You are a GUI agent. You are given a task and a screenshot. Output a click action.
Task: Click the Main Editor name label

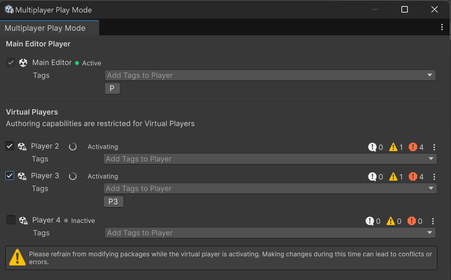tap(52, 63)
